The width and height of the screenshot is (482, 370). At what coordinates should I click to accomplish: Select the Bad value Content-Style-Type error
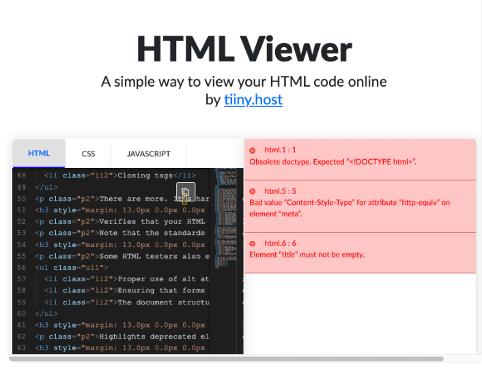point(350,208)
